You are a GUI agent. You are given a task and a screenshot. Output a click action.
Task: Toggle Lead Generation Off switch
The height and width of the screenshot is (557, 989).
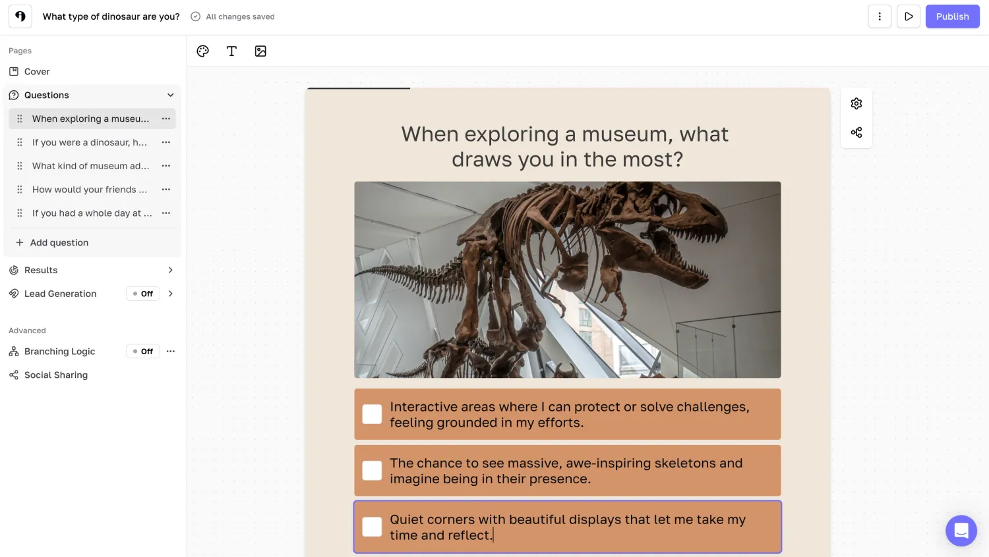(x=143, y=294)
